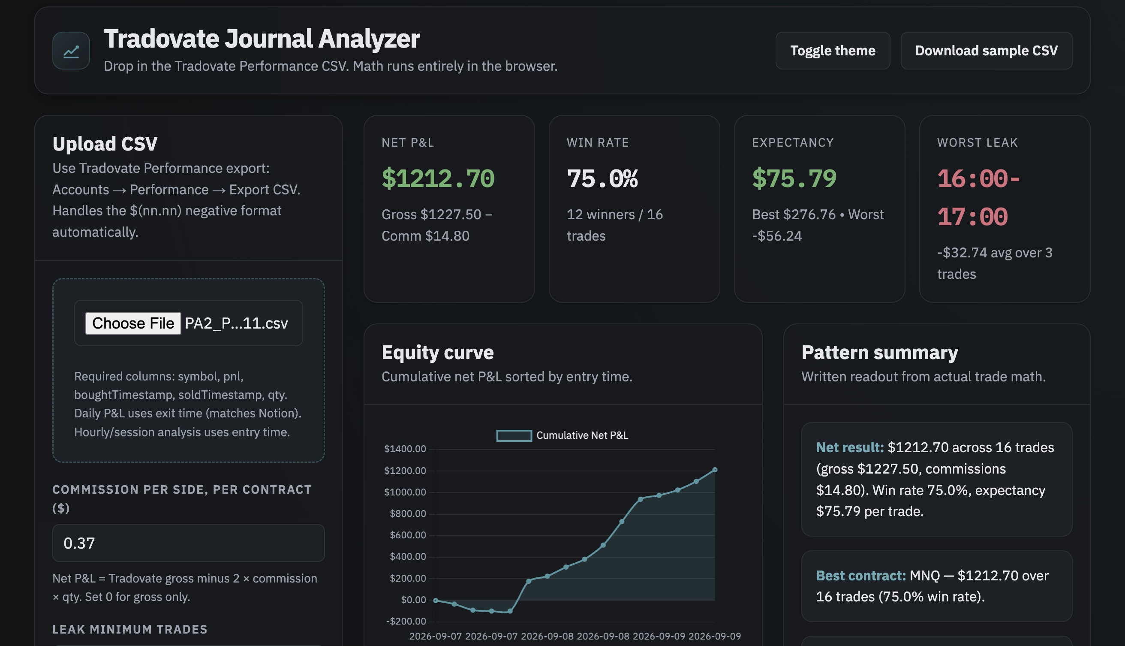Click the final data point on the equity curve
Screen dimensions: 1125x646
point(714,469)
